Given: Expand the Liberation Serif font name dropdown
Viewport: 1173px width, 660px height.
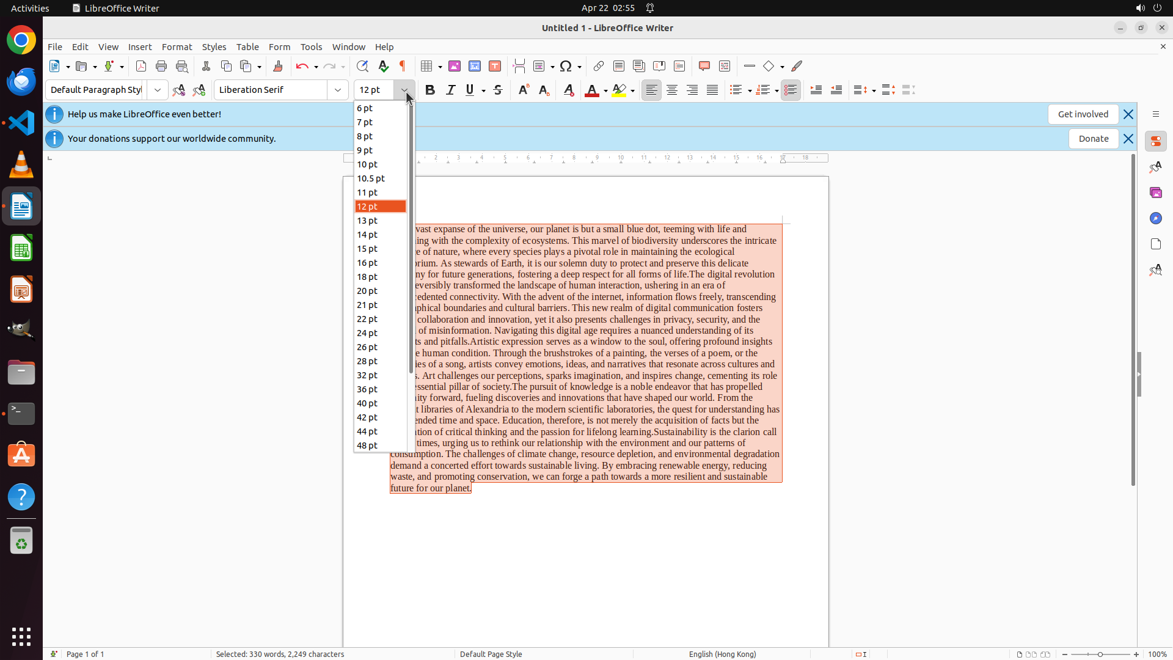Looking at the screenshot, I should pos(338,90).
